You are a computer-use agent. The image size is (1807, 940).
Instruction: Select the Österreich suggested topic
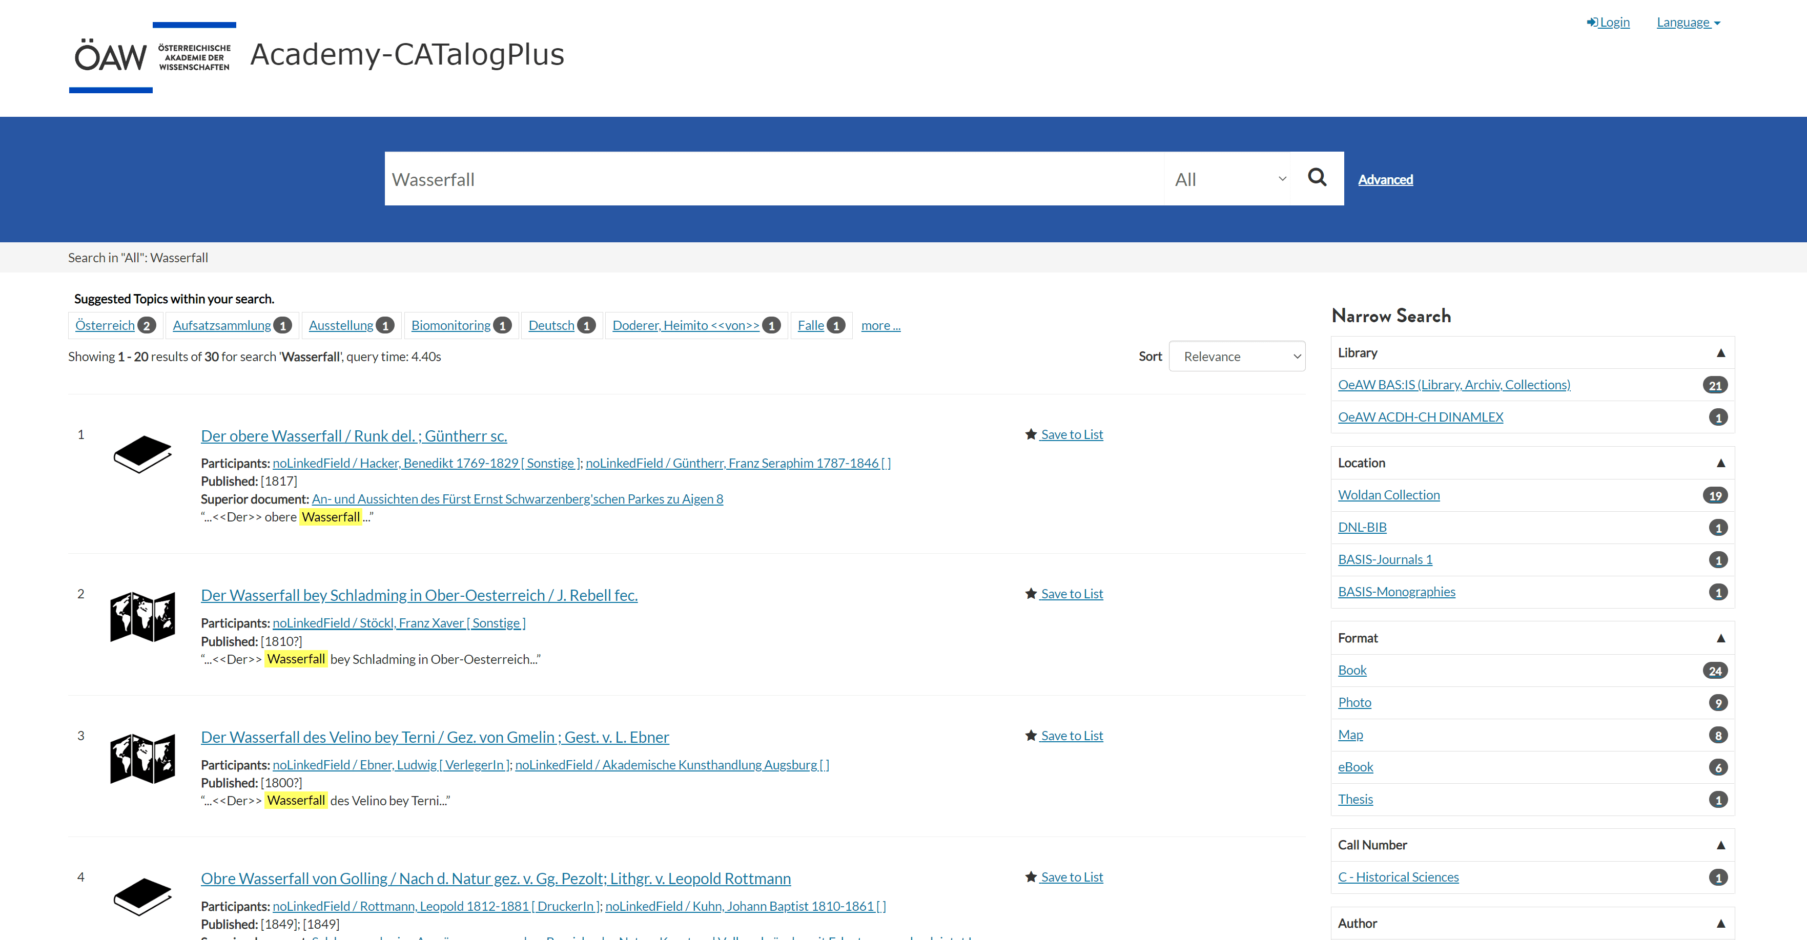(x=105, y=325)
